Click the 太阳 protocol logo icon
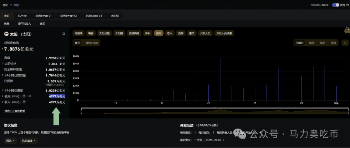Viewport: 350px width, 148px height. (x=6, y=34)
